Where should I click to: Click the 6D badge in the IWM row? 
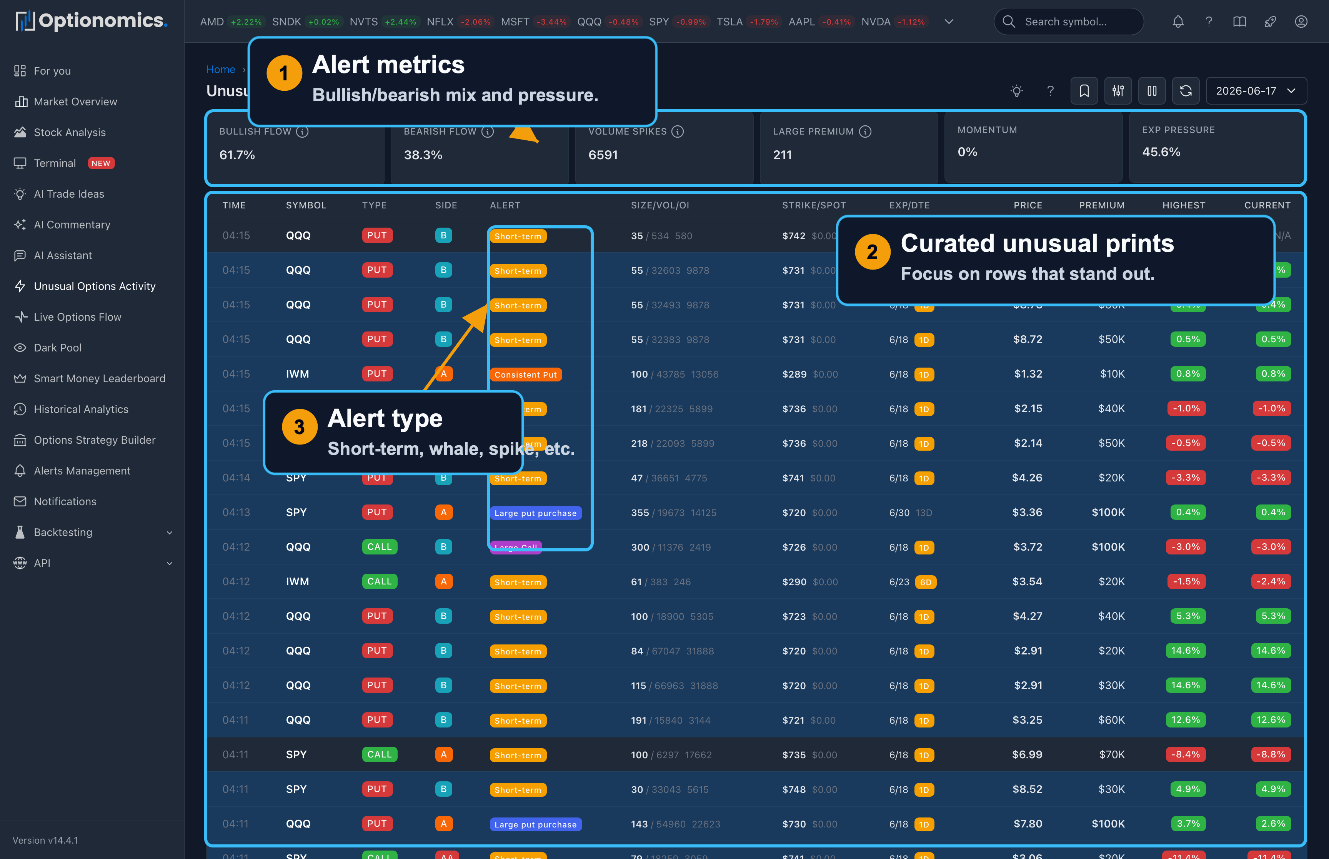[925, 582]
